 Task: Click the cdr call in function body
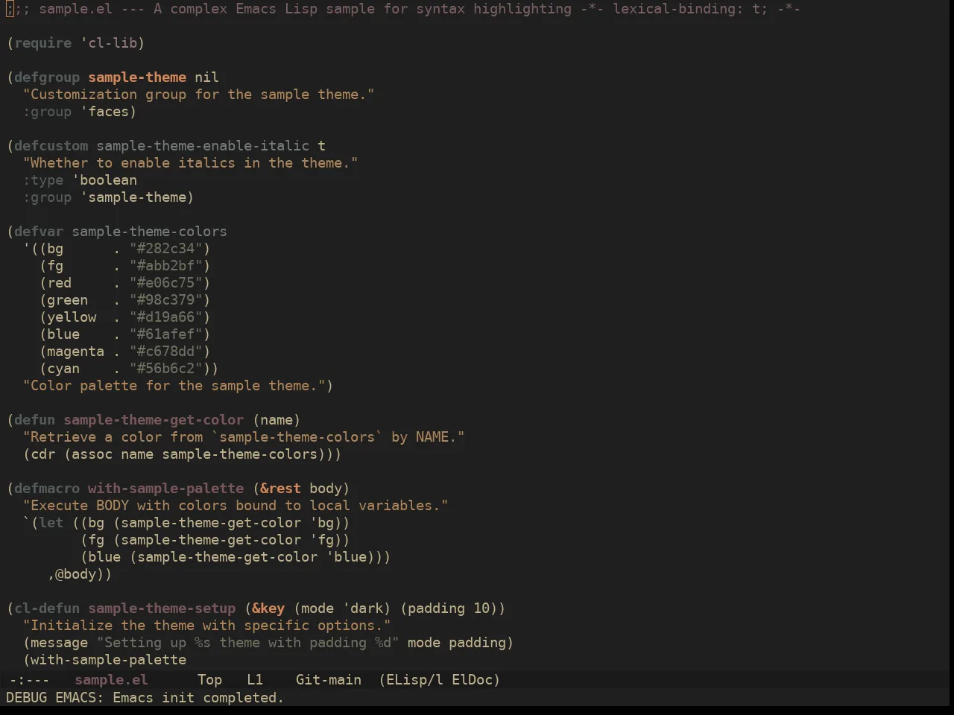tap(43, 454)
